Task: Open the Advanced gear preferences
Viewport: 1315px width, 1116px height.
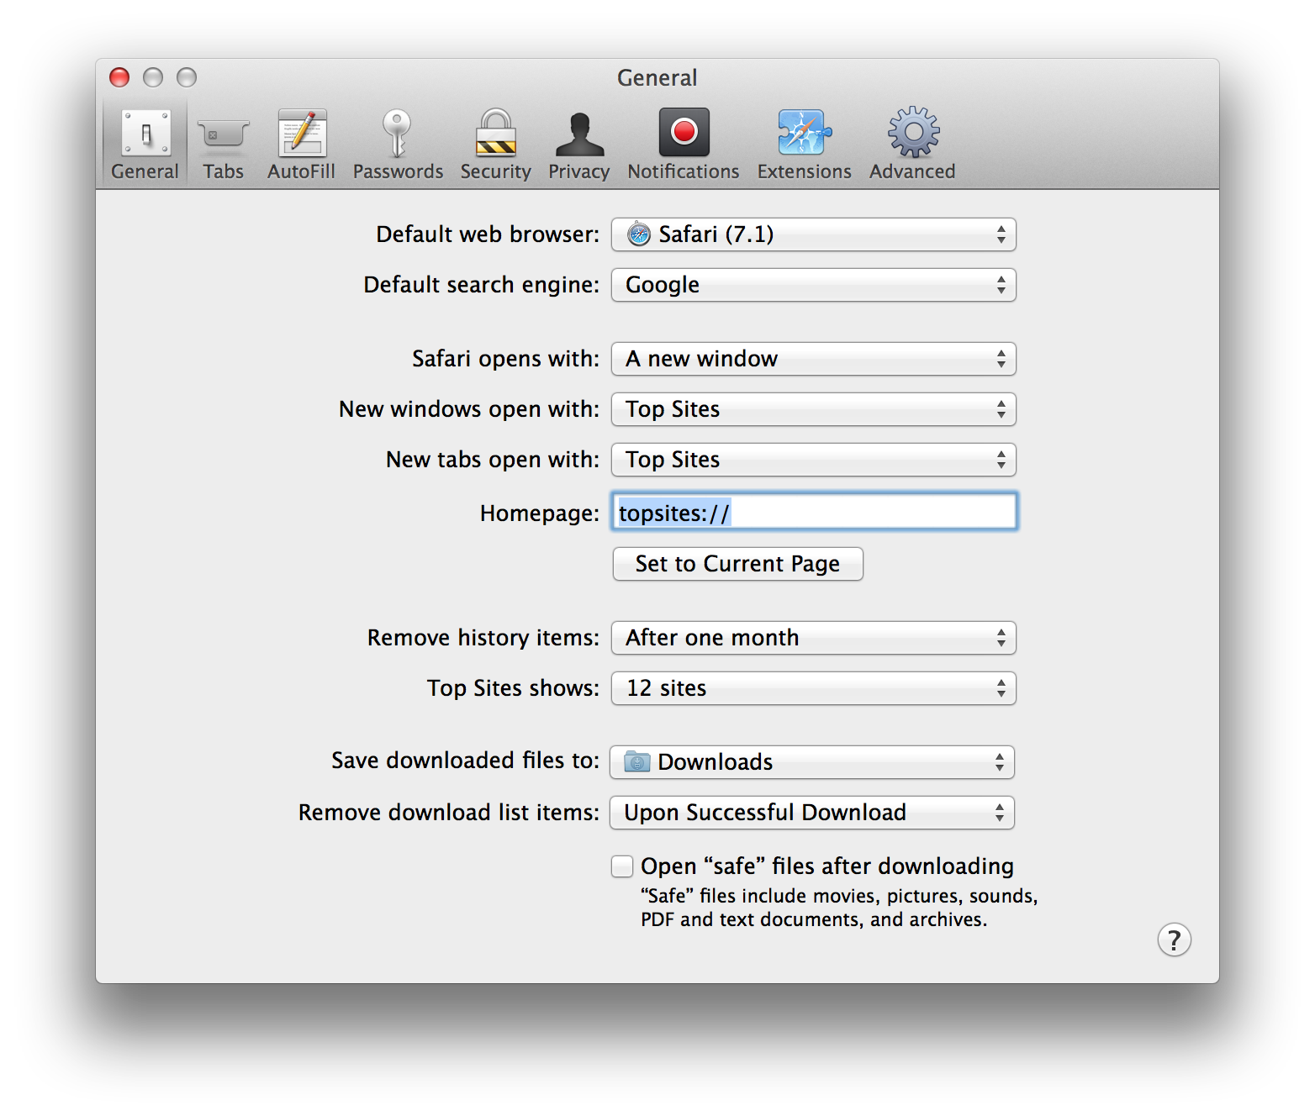Action: [913, 145]
